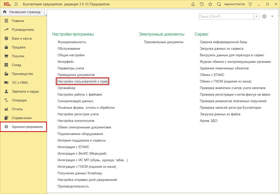Expand the service menu dropdown next to Администратор
The width and height of the screenshot is (280, 194).
pyautogui.click(x=250, y=4)
